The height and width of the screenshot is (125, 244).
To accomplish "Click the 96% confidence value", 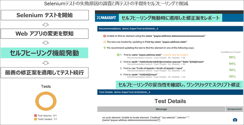I will click(x=232, y=57).
